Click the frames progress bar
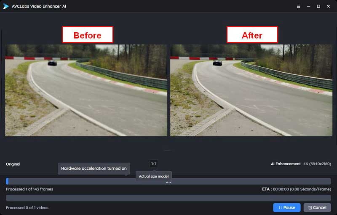 [168, 181]
